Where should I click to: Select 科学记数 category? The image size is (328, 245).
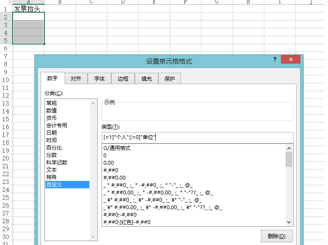click(67, 163)
